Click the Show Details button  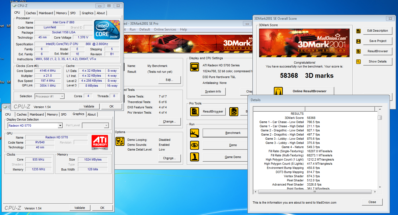point(378,62)
